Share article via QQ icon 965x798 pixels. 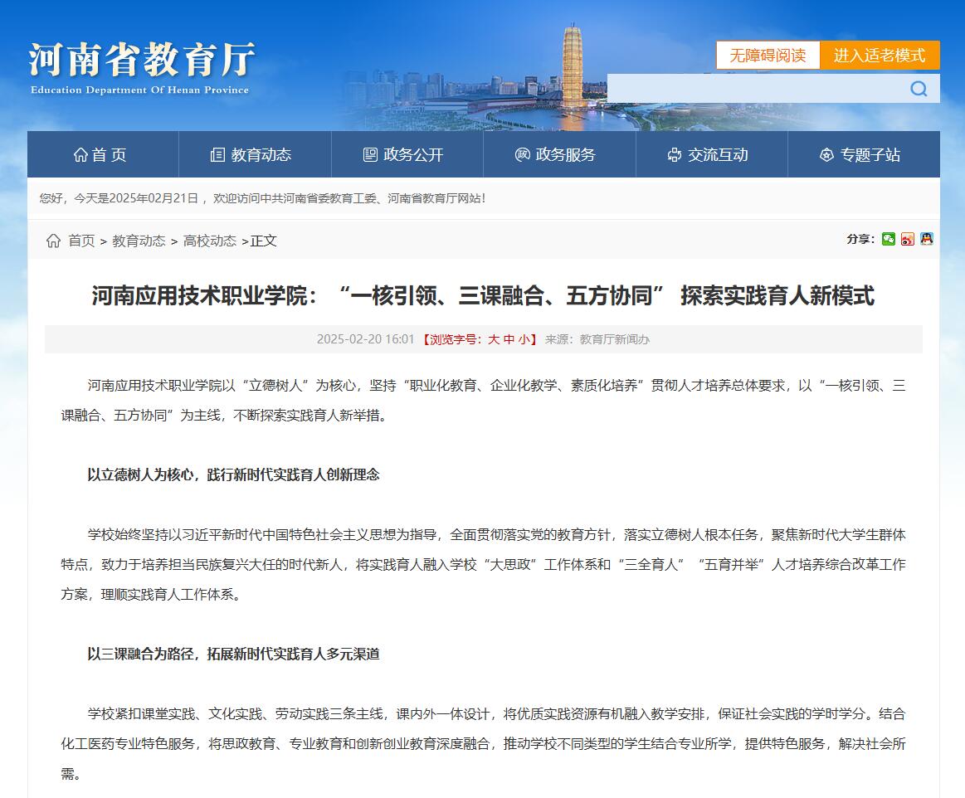click(927, 239)
